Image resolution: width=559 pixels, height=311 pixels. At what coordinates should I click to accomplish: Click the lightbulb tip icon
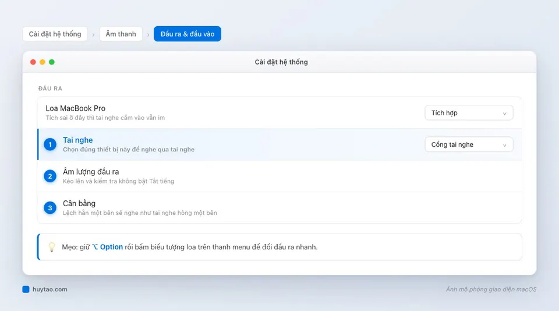52,247
